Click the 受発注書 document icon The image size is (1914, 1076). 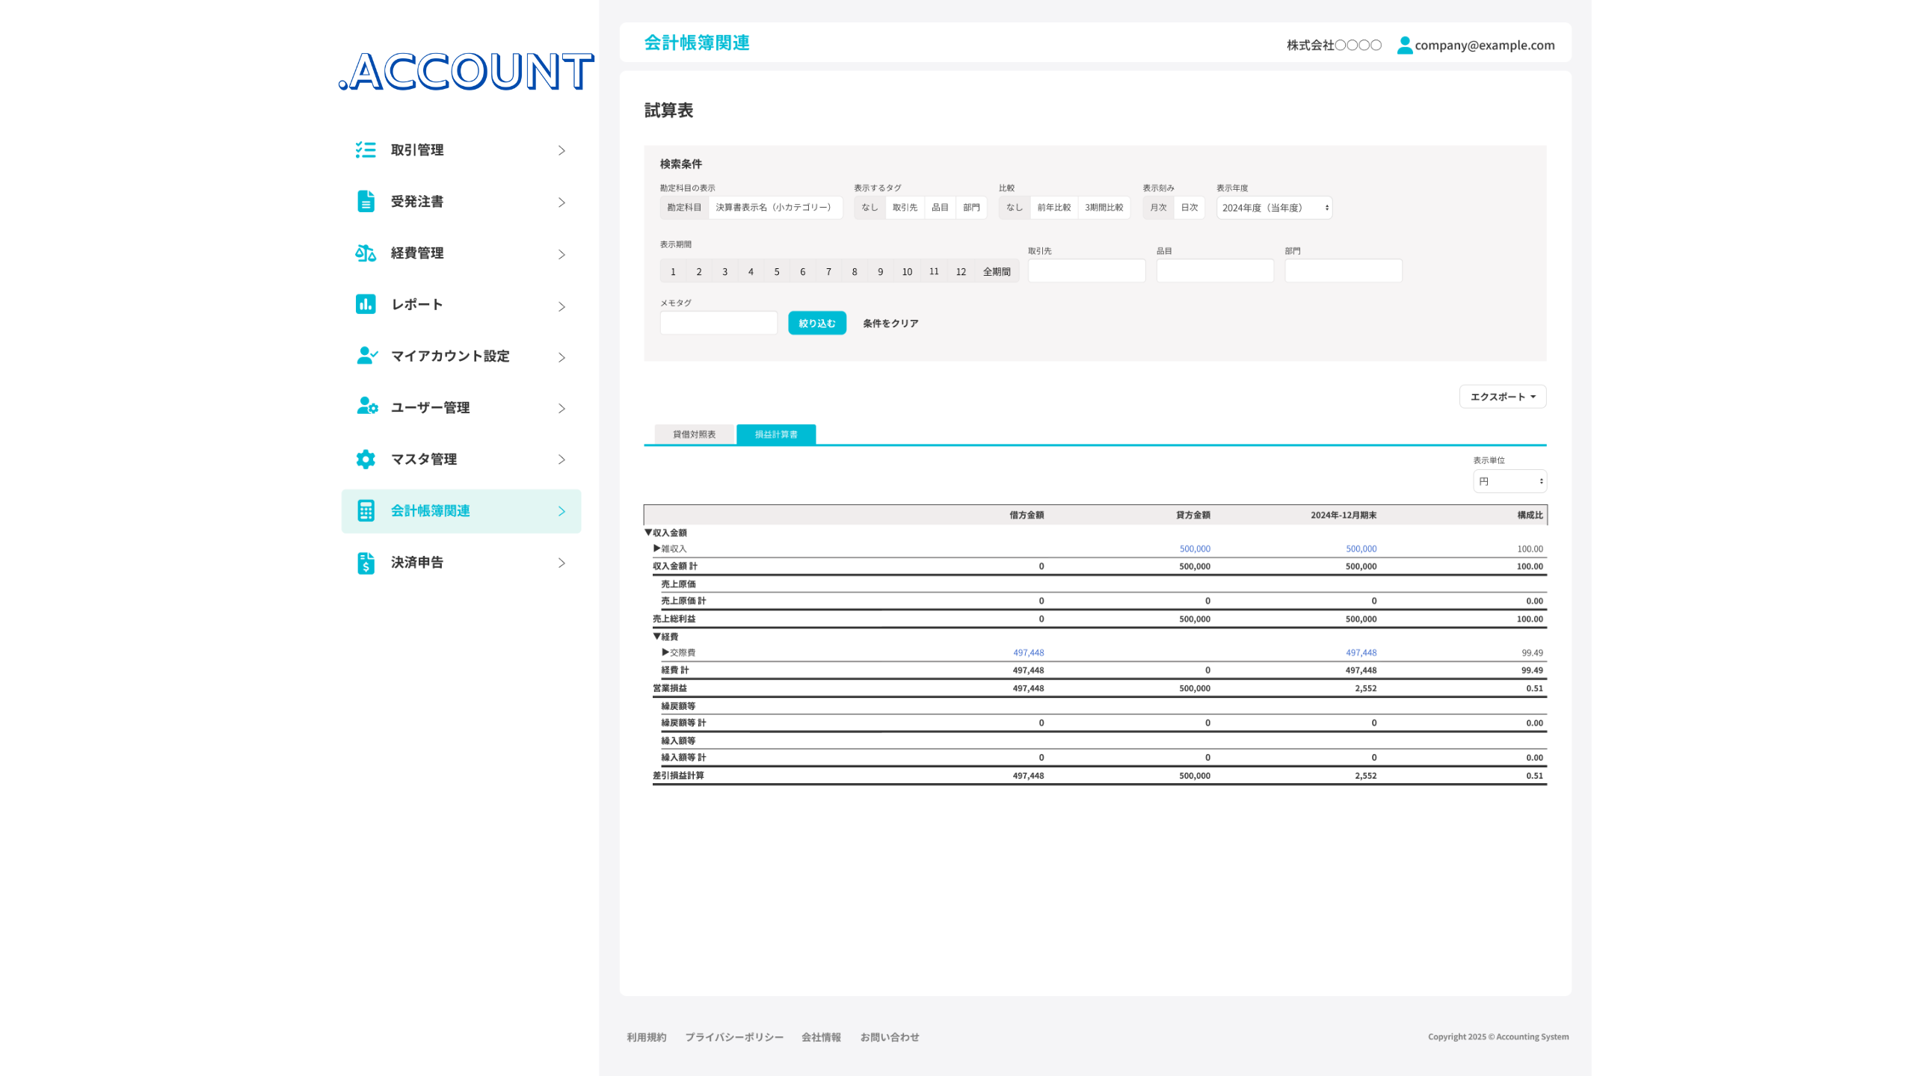pyautogui.click(x=365, y=202)
